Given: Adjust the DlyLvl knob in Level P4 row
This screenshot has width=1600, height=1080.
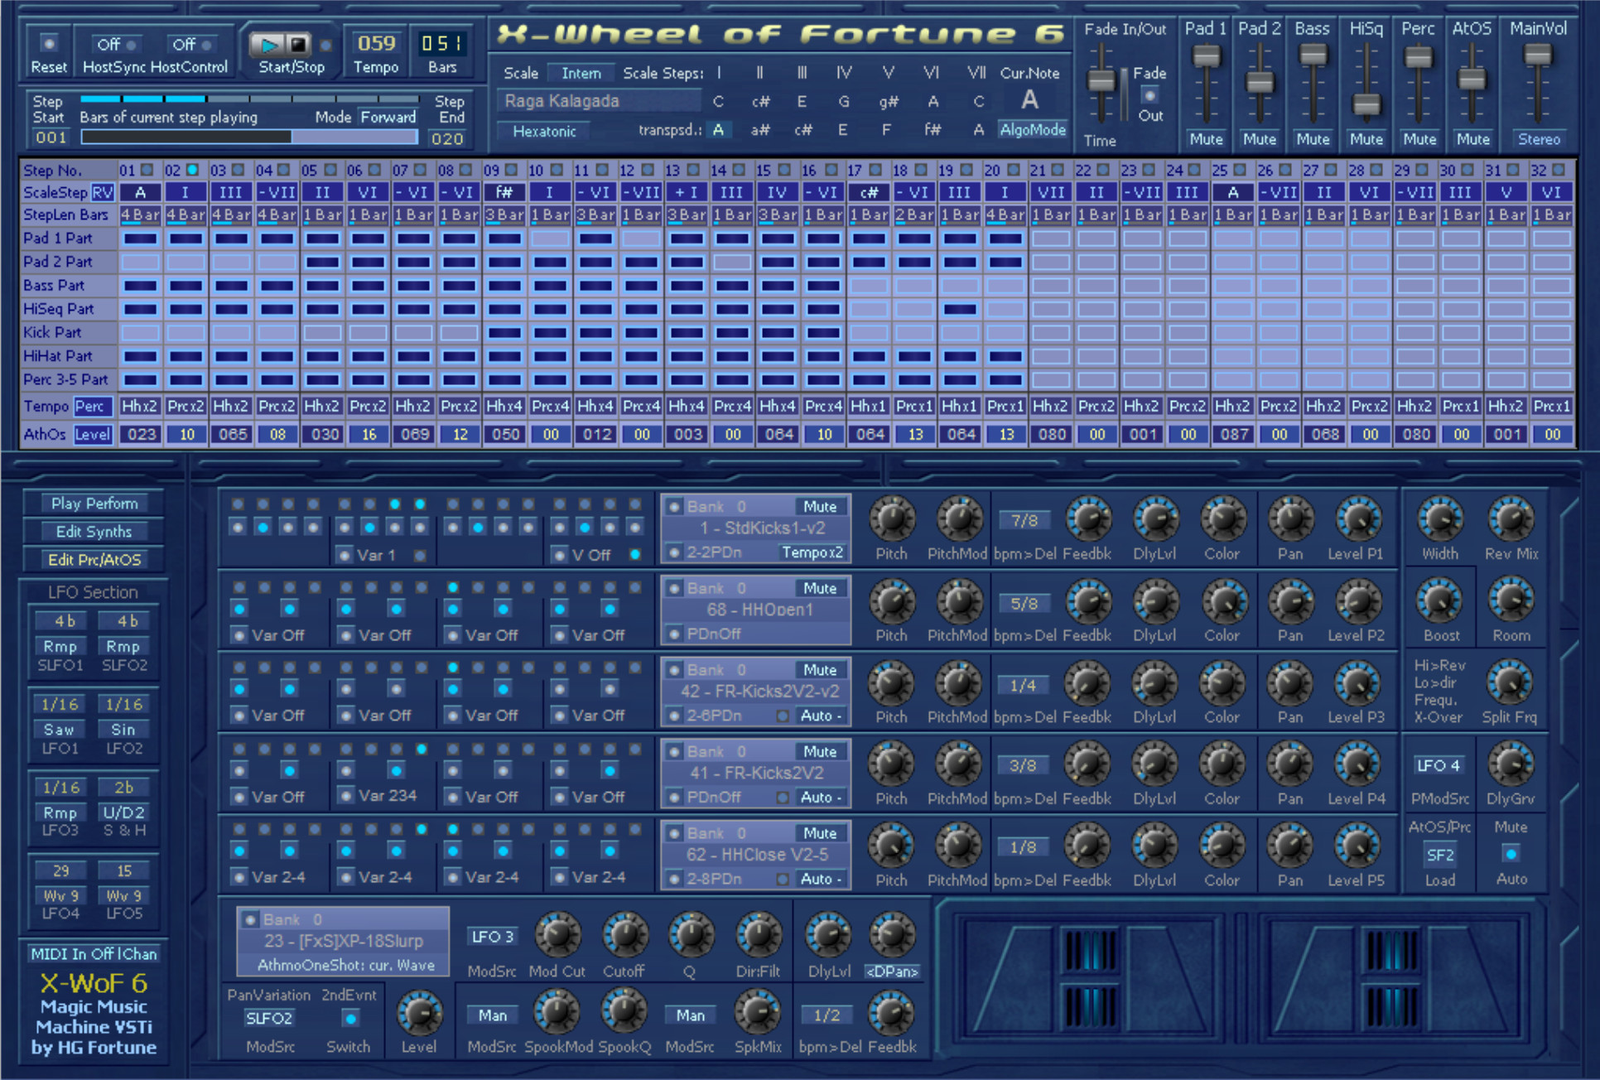Looking at the screenshot, I should click(1154, 764).
